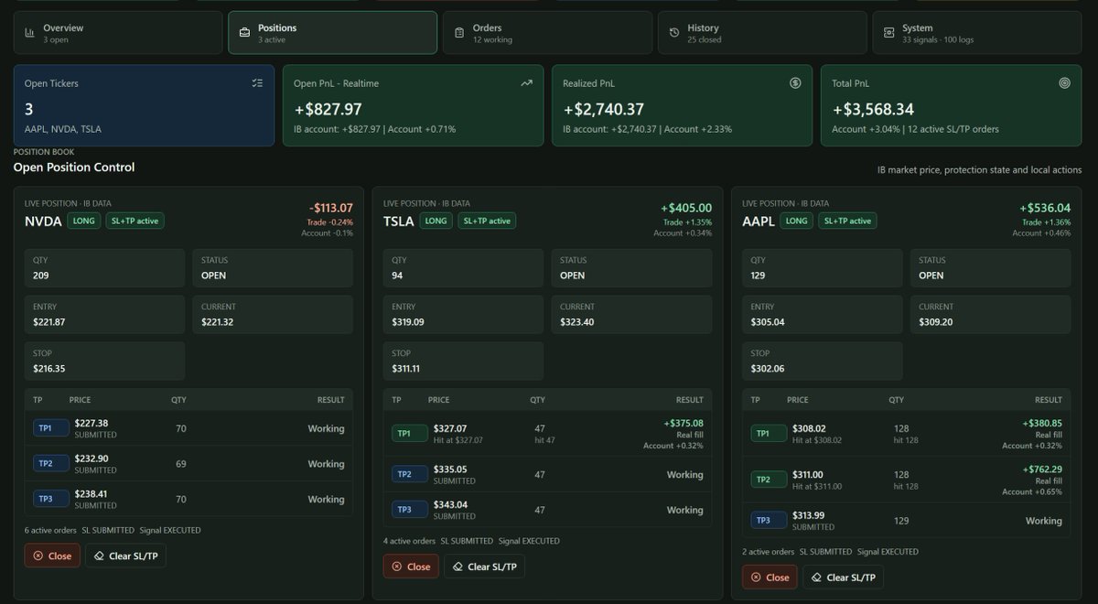
Task: Close the AAPL position
Action: (x=770, y=577)
